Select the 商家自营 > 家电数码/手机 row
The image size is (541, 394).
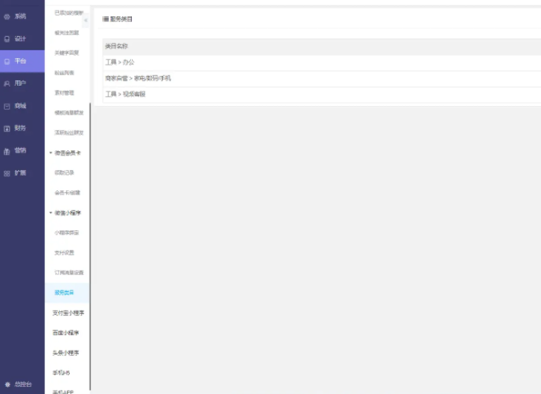pos(322,78)
